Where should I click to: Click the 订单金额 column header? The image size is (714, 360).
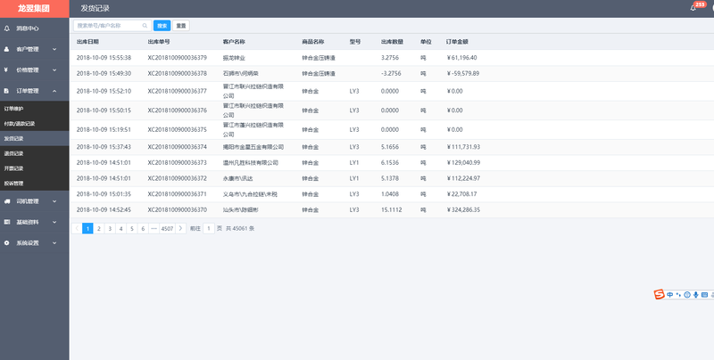(x=457, y=42)
